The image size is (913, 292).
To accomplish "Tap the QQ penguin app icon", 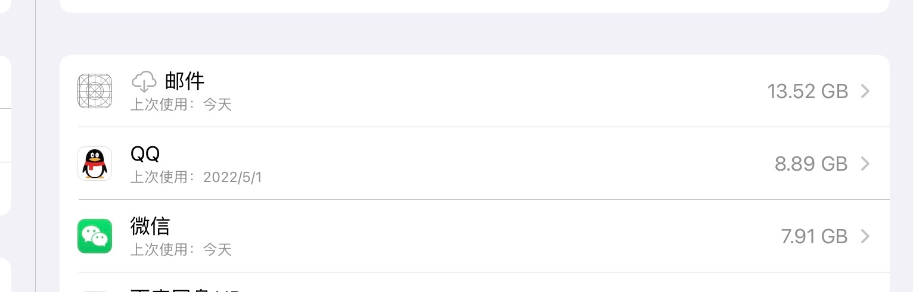I will click(x=95, y=164).
